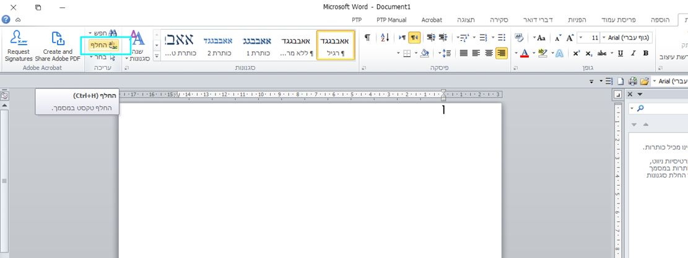
Task: Toggle subscript formatting
Action: click(x=588, y=53)
